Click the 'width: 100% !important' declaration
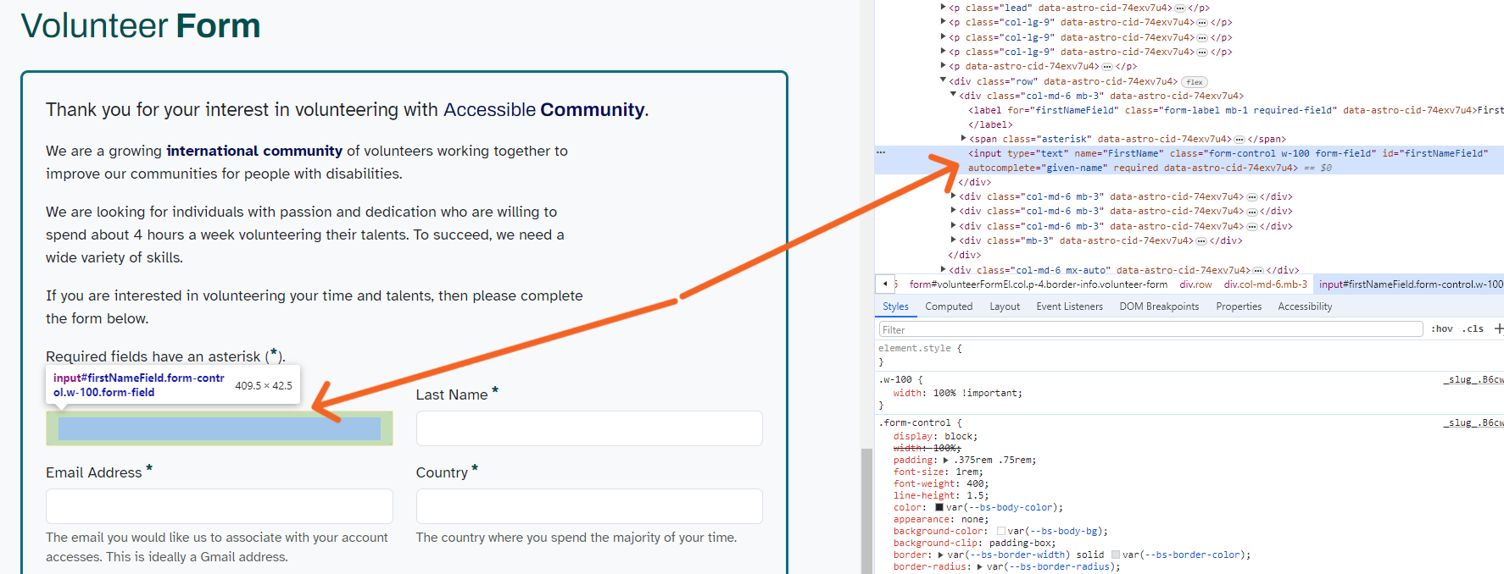The width and height of the screenshot is (1504, 574). [957, 393]
